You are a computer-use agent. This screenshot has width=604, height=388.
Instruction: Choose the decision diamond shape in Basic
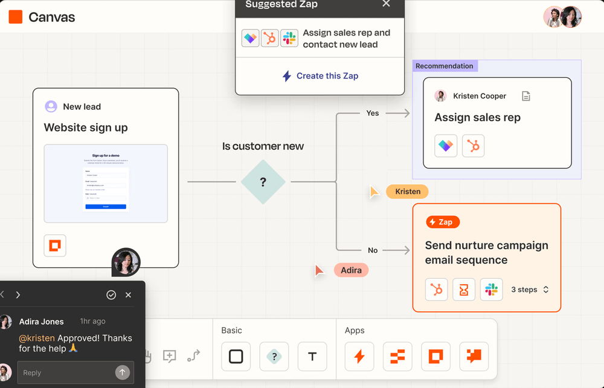tap(274, 357)
